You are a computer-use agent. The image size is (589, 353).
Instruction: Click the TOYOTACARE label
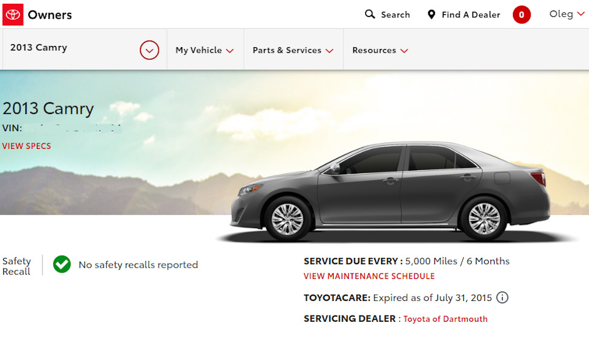[337, 298]
